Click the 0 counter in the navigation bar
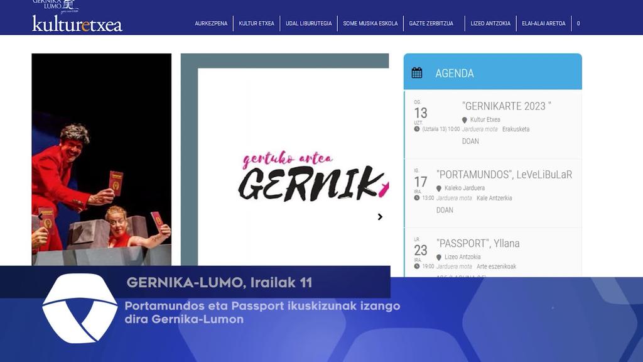The width and height of the screenshot is (643, 362). click(578, 23)
